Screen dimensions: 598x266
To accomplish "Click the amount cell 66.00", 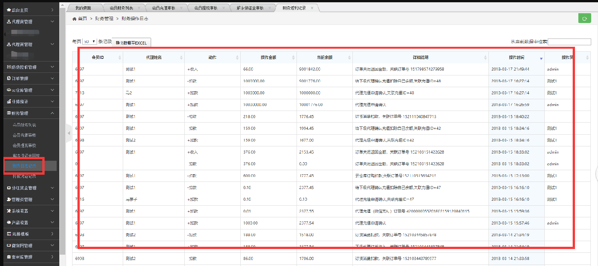I will tap(248, 69).
